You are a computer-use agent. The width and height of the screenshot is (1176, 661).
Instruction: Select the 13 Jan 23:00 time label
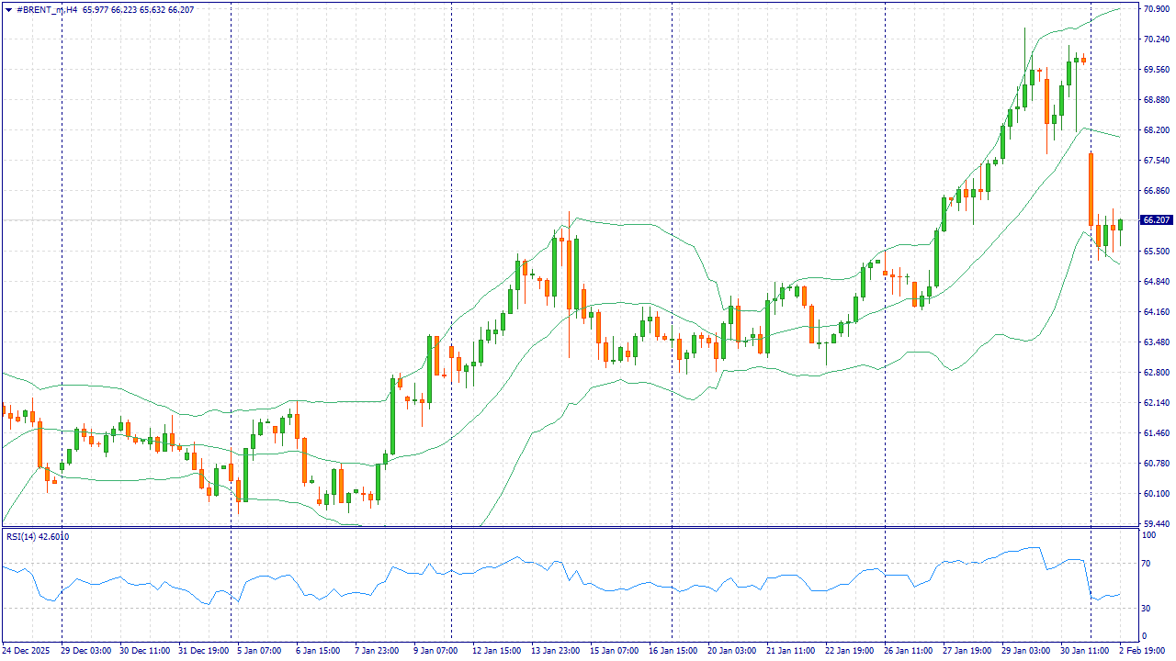click(554, 651)
